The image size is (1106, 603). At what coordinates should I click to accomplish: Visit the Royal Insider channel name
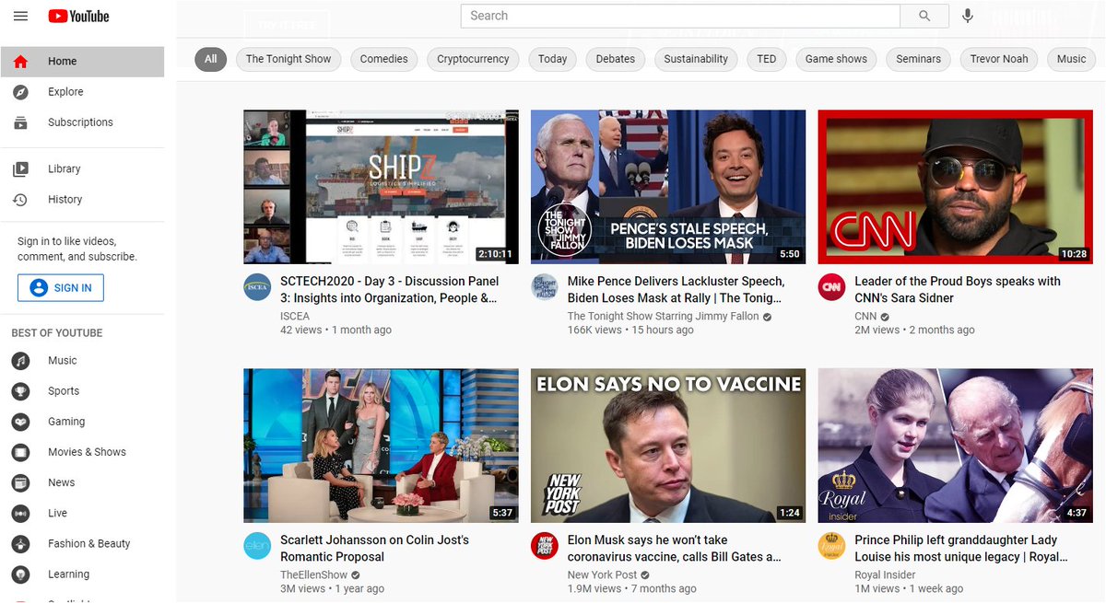point(886,574)
